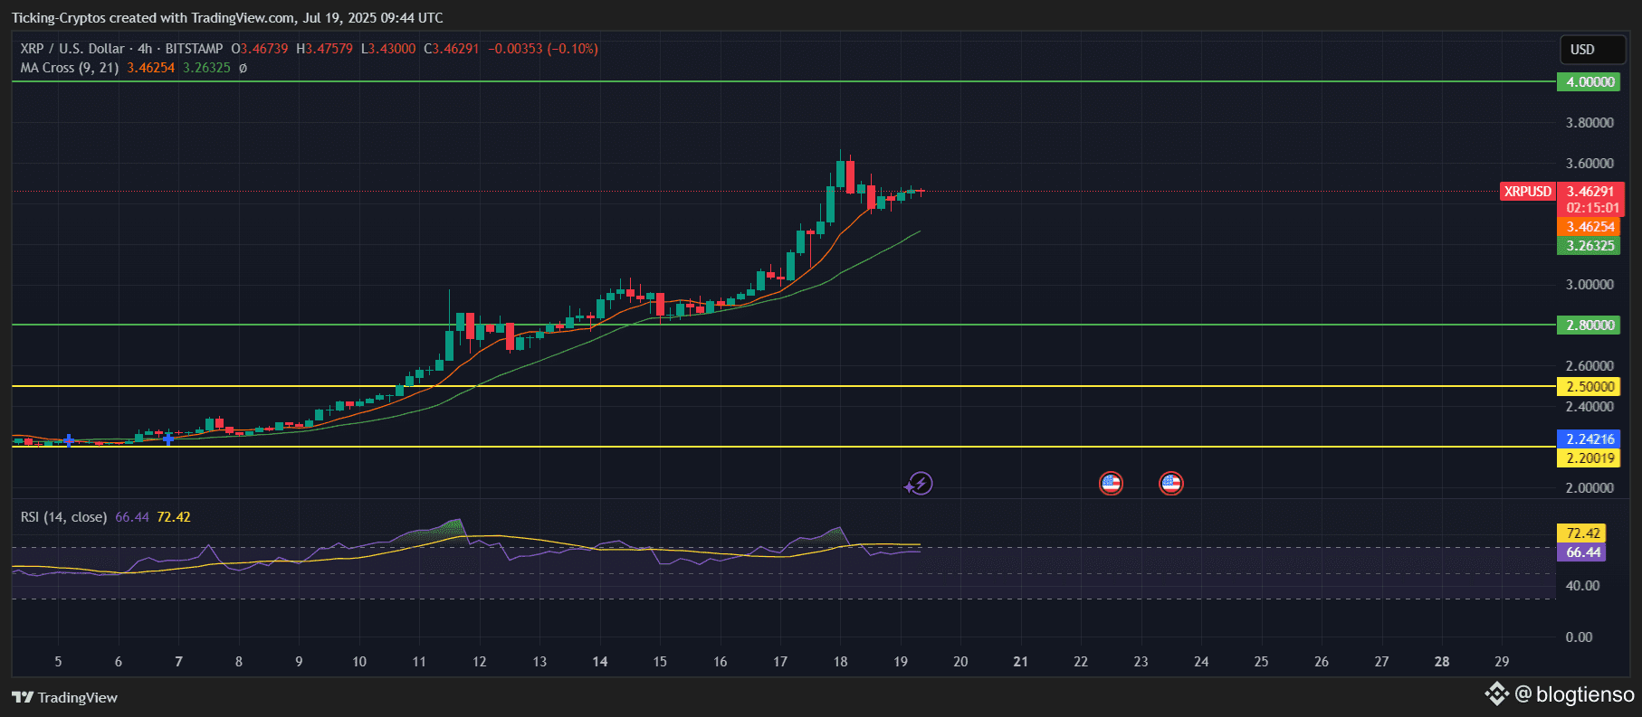Click the 40.00 RSI axis label
This screenshot has height=717, width=1642.
(1583, 586)
